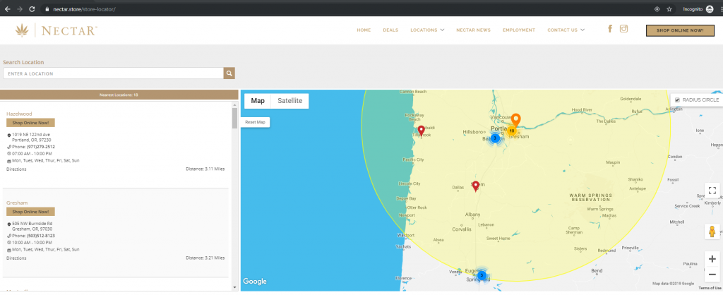723x295 pixels.
Task: Click Shop Online Now under Hazelwood
Action: click(x=30, y=123)
